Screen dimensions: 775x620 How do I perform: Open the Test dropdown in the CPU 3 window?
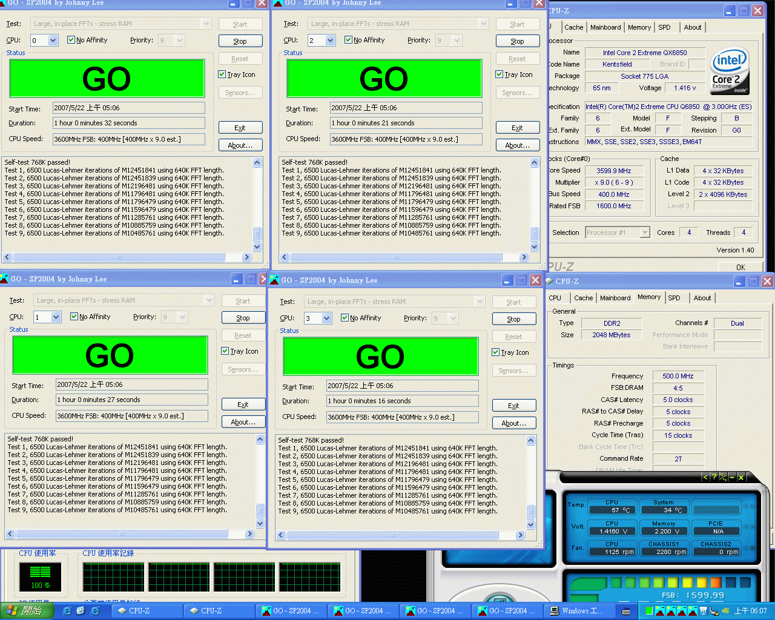(x=480, y=302)
